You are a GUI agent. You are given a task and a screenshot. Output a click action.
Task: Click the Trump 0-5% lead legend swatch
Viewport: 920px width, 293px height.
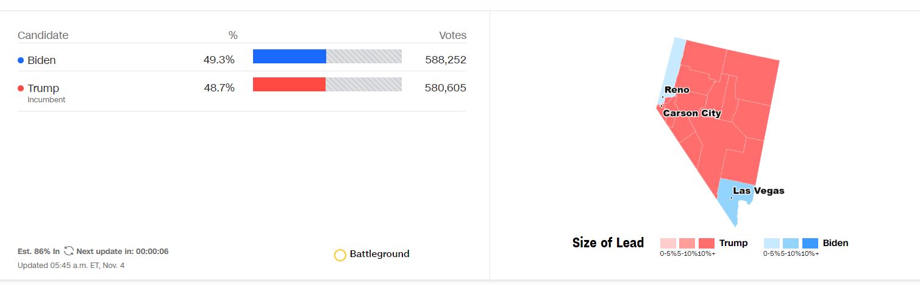(668, 243)
